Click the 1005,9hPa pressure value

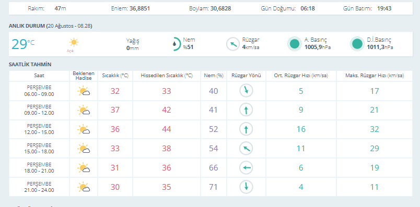click(x=318, y=47)
